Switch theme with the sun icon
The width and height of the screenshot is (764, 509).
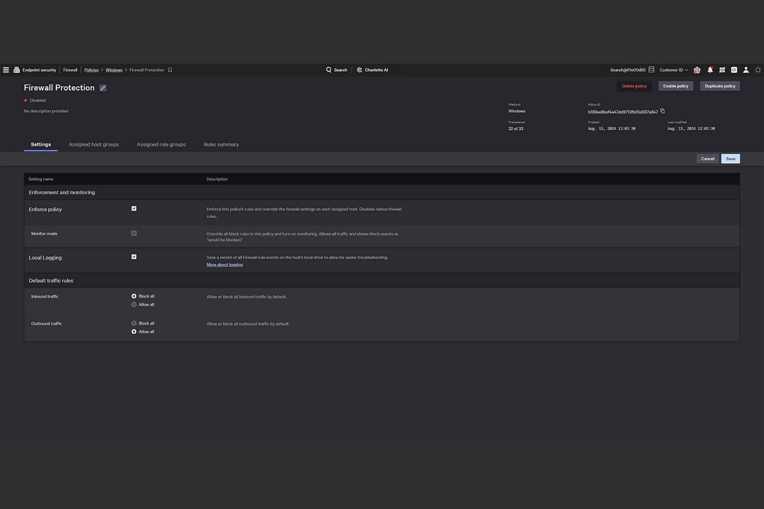[758, 70]
